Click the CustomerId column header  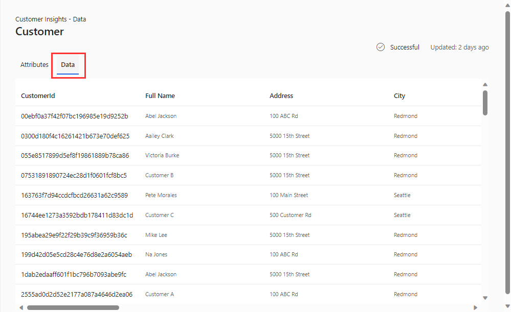coord(38,96)
